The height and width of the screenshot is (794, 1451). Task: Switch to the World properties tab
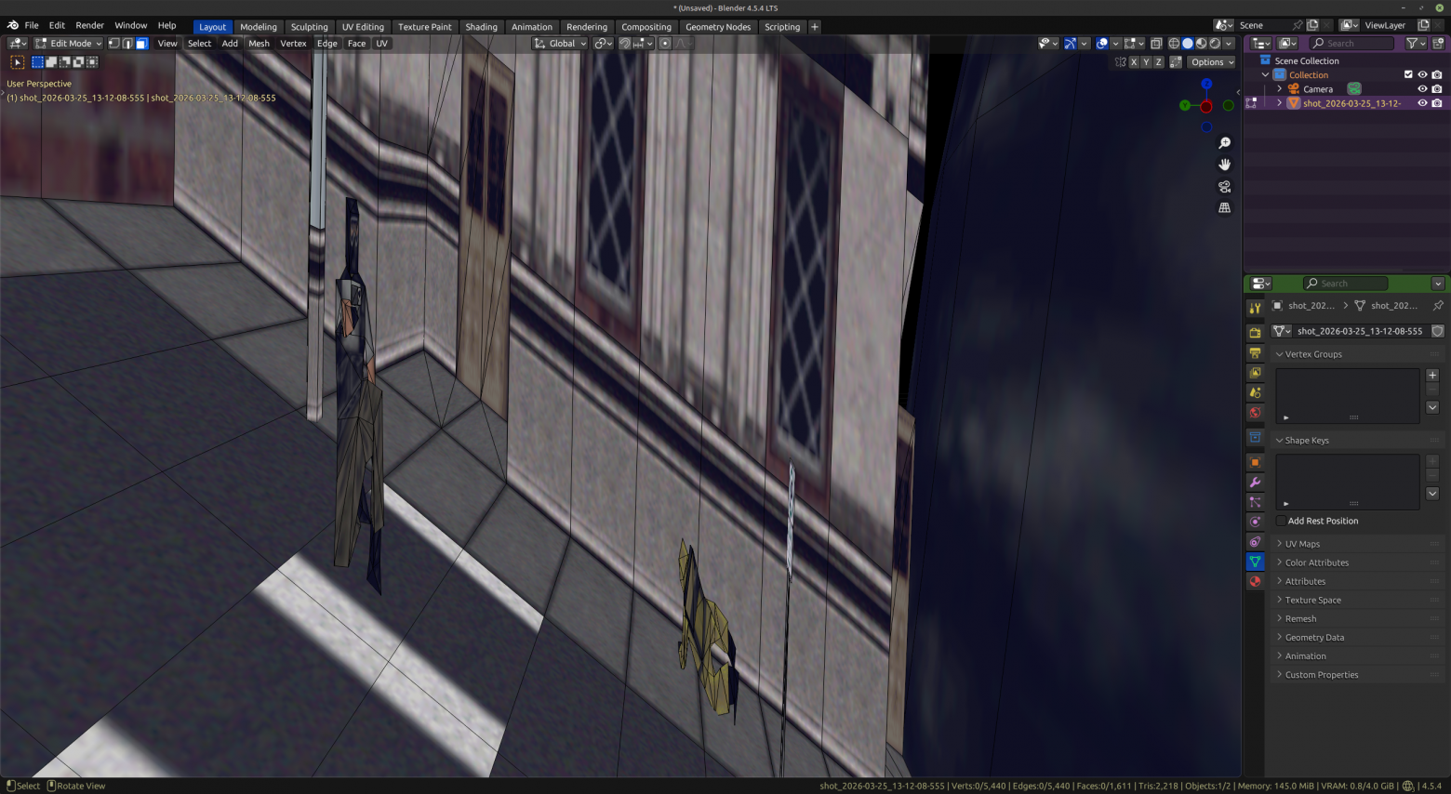tap(1255, 413)
